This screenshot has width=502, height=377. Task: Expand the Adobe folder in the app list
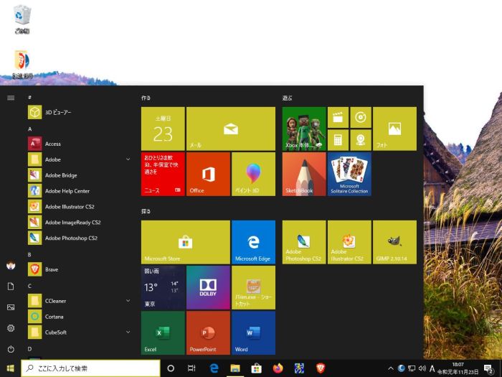[x=79, y=159]
